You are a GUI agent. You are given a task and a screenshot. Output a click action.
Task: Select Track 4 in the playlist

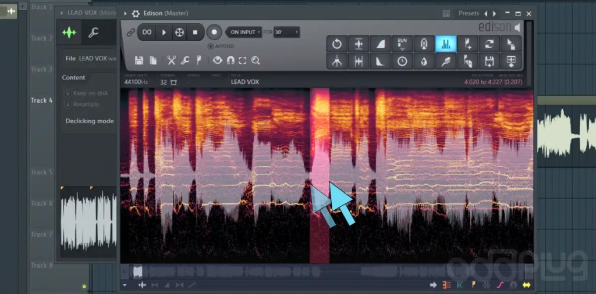(x=41, y=101)
